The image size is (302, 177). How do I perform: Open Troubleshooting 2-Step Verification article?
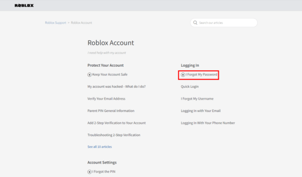[x=114, y=135]
